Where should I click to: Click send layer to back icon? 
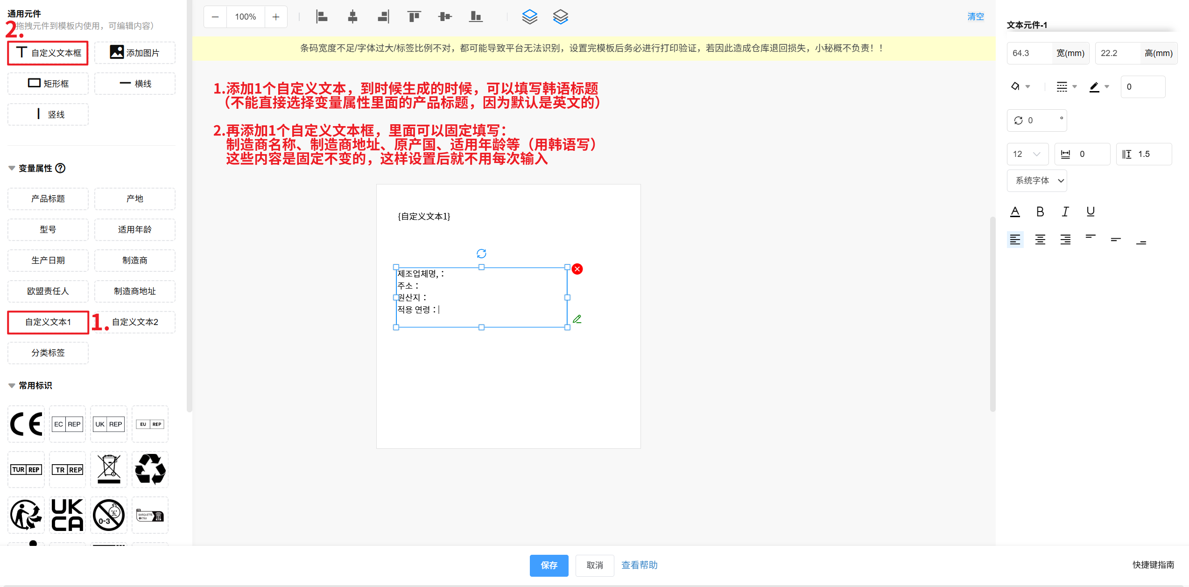pos(560,17)
